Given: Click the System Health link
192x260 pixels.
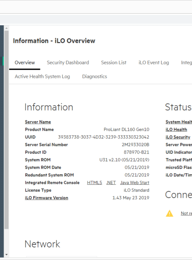Looking at the screenshot, I should (x=179, y=122).
